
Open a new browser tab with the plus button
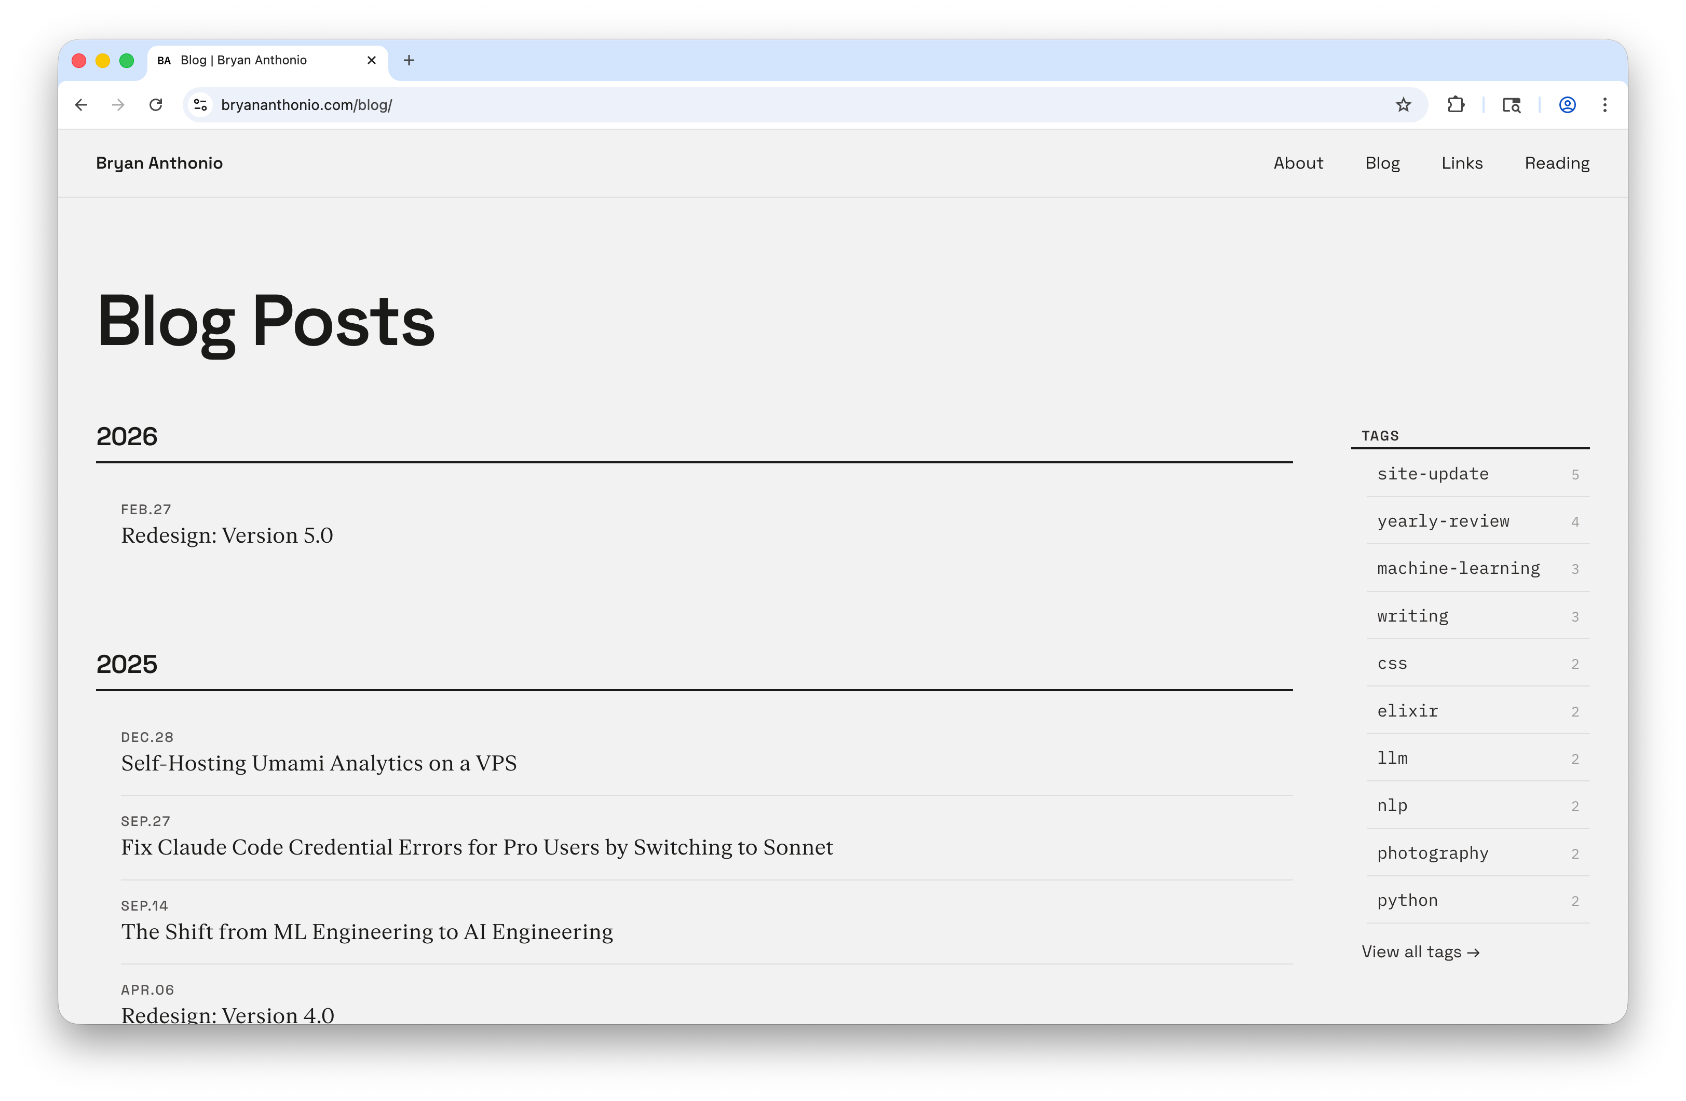pyautogui.click(x=409, y=60)
